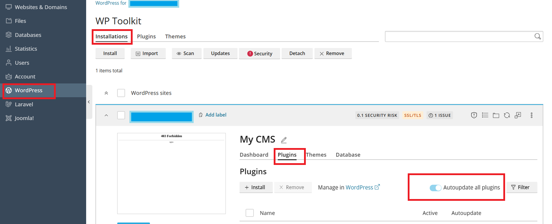Open the top Plugins tab in WP Toolkit
Screen dimensions: 552x224
click(x=146, y=36)
